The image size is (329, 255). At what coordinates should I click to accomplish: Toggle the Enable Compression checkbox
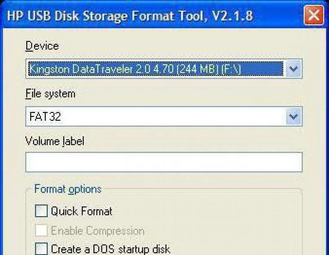coord(41,231)
